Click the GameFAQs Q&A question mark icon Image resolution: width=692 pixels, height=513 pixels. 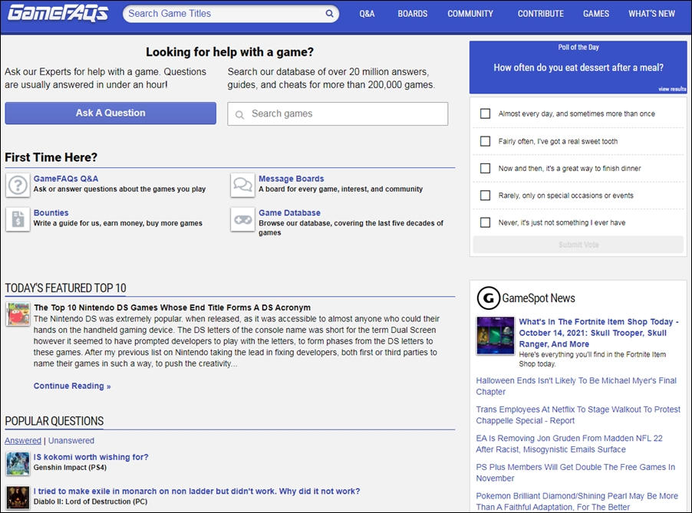click(18, 185)
